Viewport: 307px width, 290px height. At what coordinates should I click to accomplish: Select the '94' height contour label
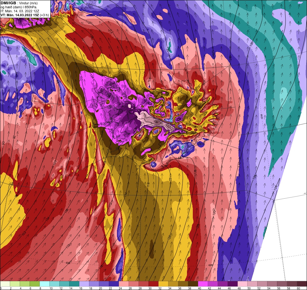(12, 184)
